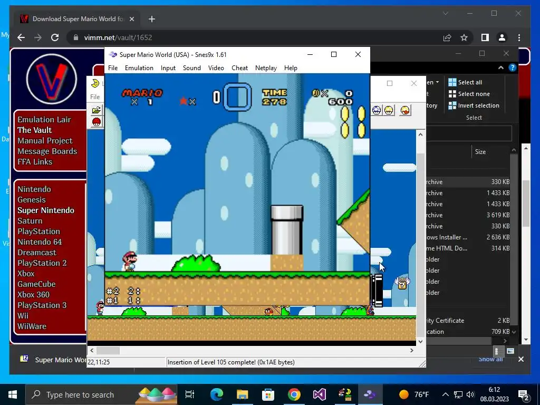Open the Message Boards link
Image resolution: width=540 pixels, height=405 pixels.
(x=47, y=151)
